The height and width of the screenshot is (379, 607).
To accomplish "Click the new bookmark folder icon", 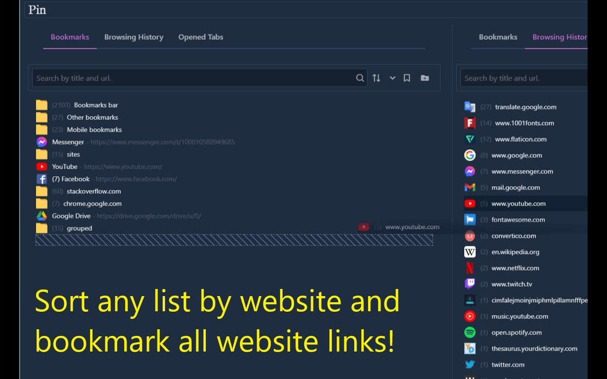I will 425,78.
